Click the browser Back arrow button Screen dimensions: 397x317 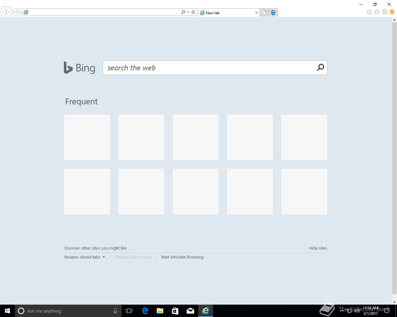click(6, 12)
